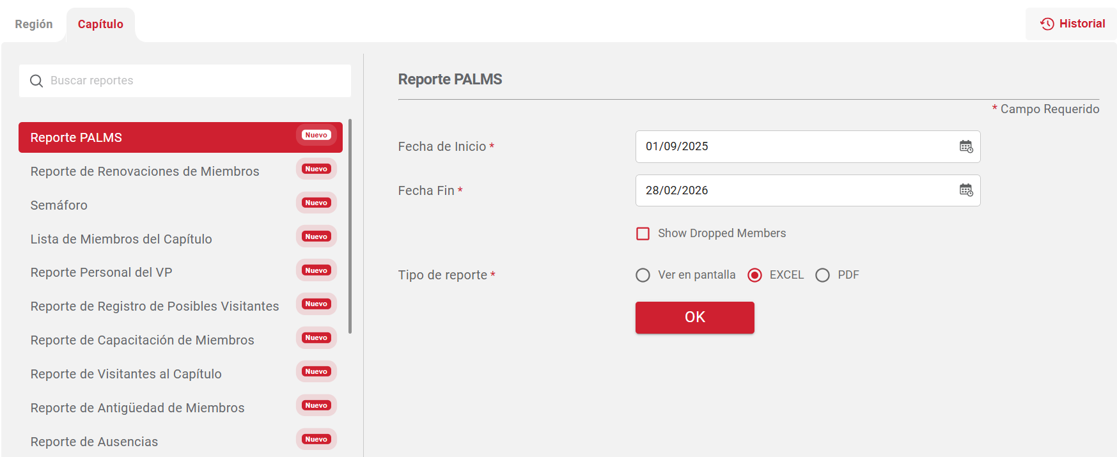Image resolution: width=1117 pixels, height=457 pixels.
Task: Open the Fecha de Inicio calendar picker
Action: [965, 146]
